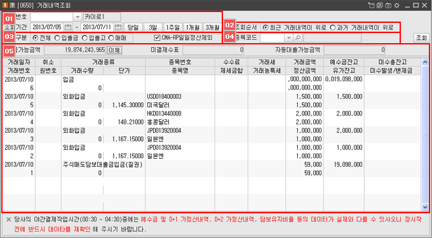
Task: Click the checklist copy icon in title bar
Action: coord(380,5)
